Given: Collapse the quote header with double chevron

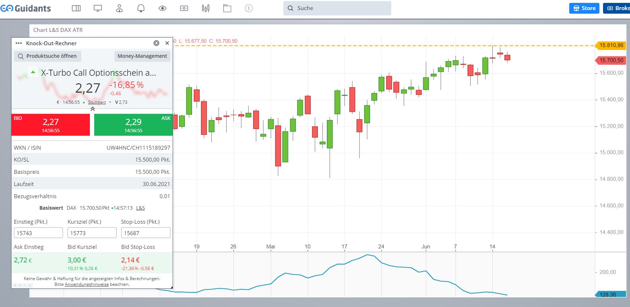Looking at the screenshot, I should [92, 109].
